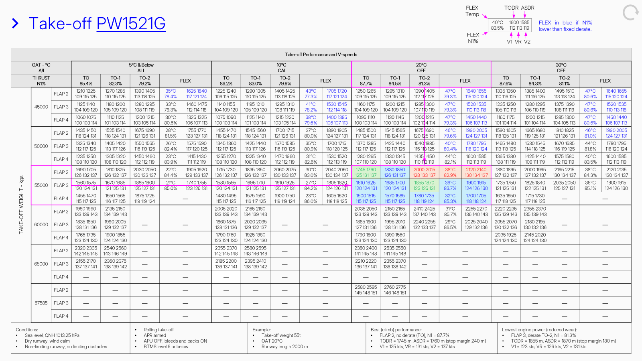642x361 pixels.
Task: Click the blue cell '1610 1625 120 124 131'
Action: [x=366, y=185]
